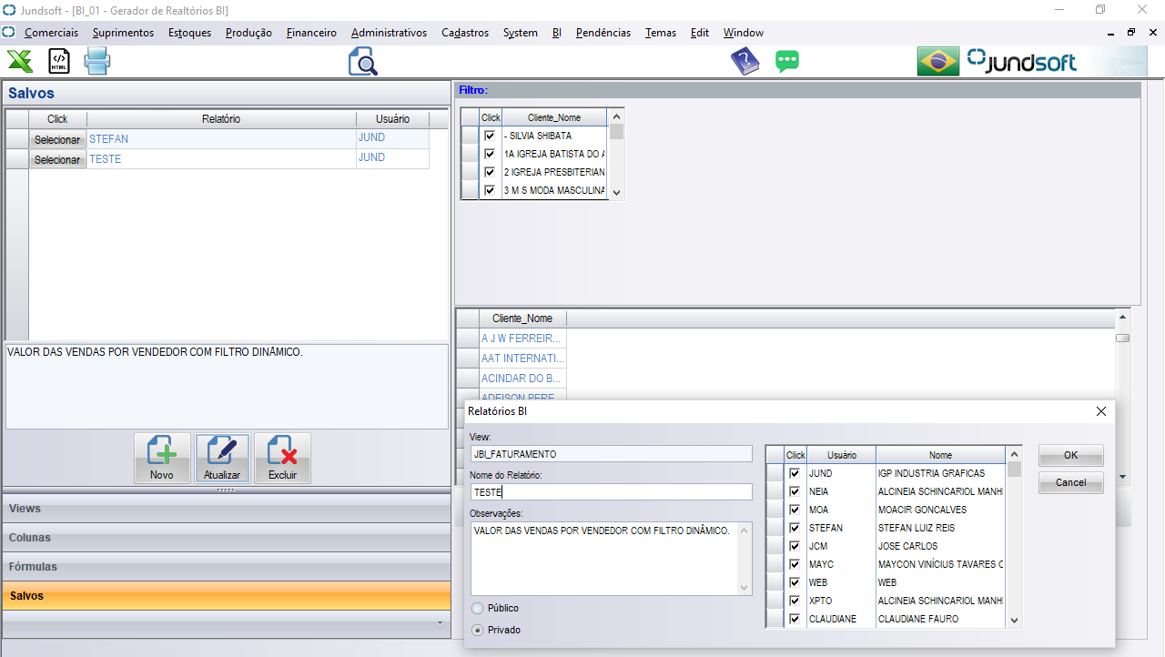Screen dimensions: 1165x657
Task: Click filter list scrollbar thumb
Action: pos(616,132)
